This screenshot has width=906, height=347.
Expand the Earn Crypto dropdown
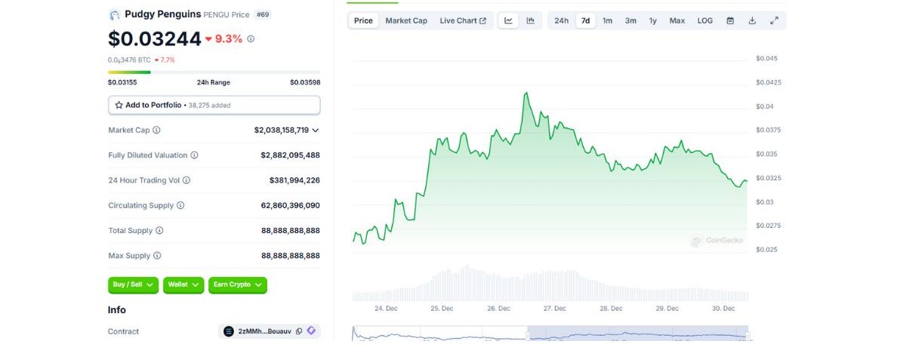pos(238,285)
